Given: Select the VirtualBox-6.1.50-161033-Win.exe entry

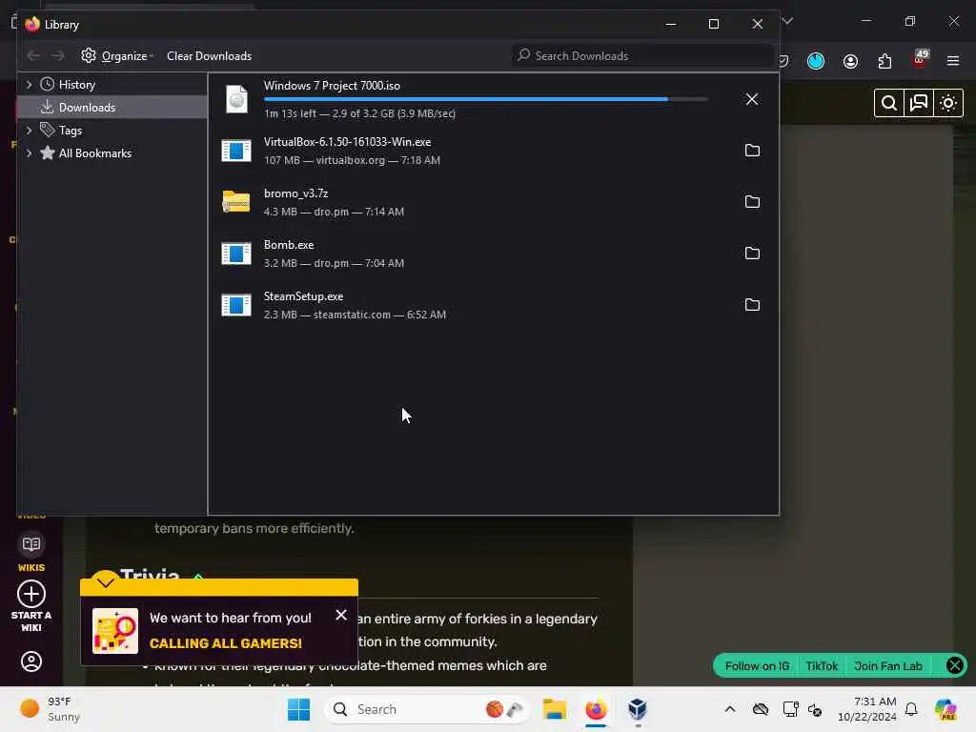Looking at the screenshot, I should tap(494, 151).
